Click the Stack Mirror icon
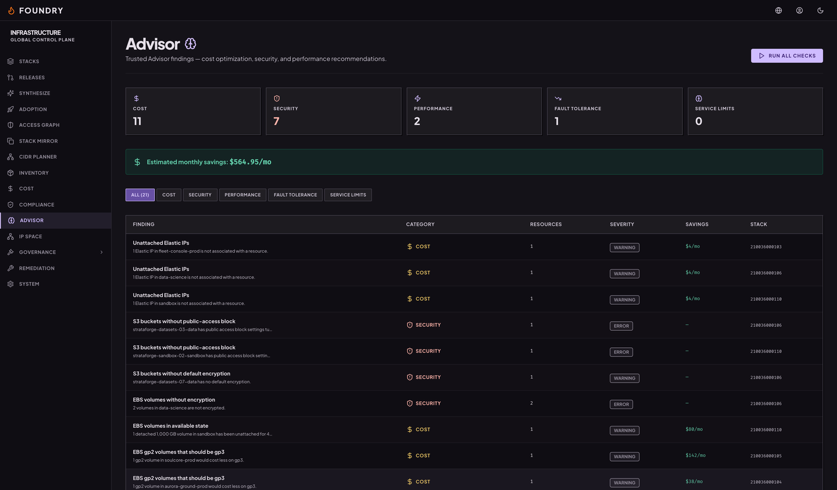Viewport: 837px width, 490px height. [x=10, y=141]
